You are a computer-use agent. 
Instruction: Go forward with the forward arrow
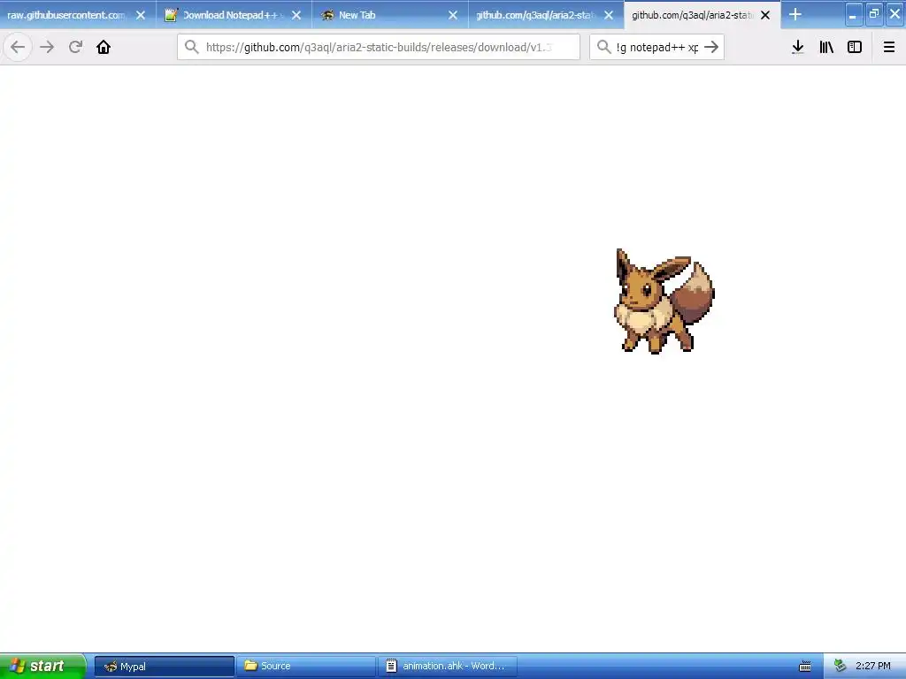[47, 47]
